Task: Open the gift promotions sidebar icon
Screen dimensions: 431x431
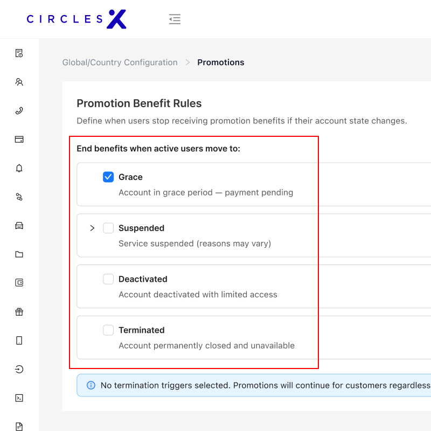Action: coord(19,312)
